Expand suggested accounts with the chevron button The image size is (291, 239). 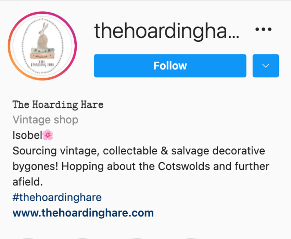266,66
